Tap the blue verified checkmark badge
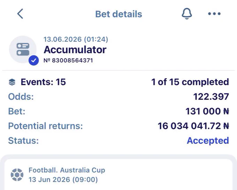The width and height of the screenshot is (237, 190). pos(33,60)
